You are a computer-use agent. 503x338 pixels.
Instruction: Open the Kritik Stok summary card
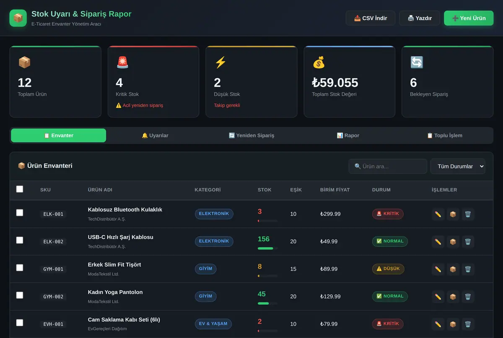click(x=153, y=82)
